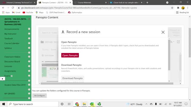Expand options chevron next to Syllabus
The image size is (191, 107).
coord(29,48)
